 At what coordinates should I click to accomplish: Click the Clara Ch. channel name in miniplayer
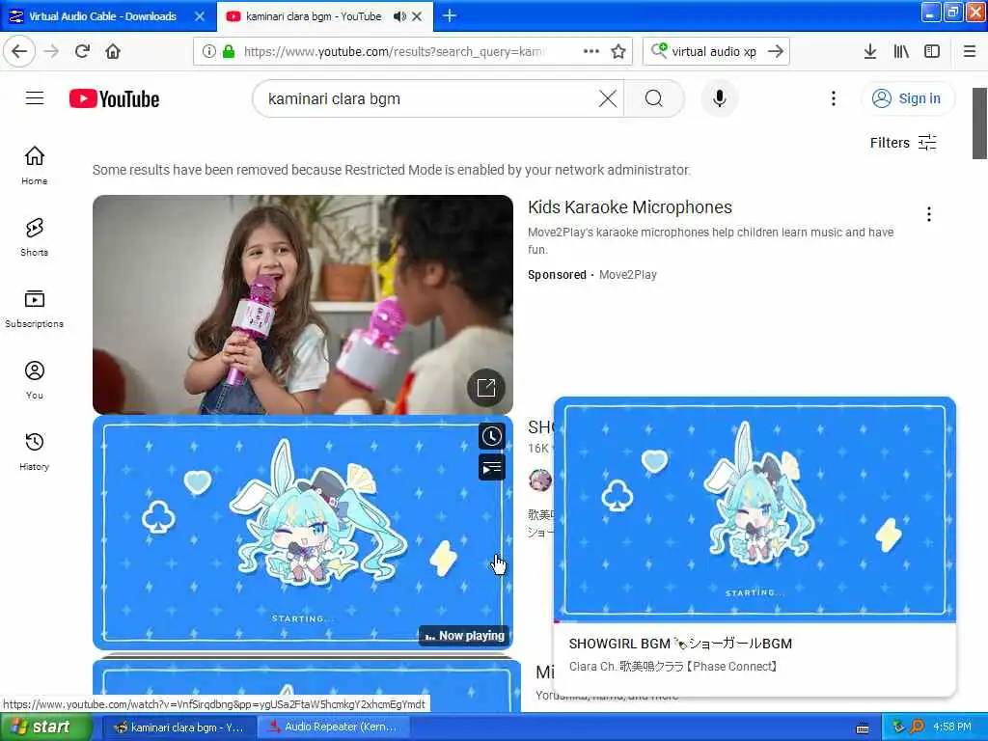click(672, 666)
